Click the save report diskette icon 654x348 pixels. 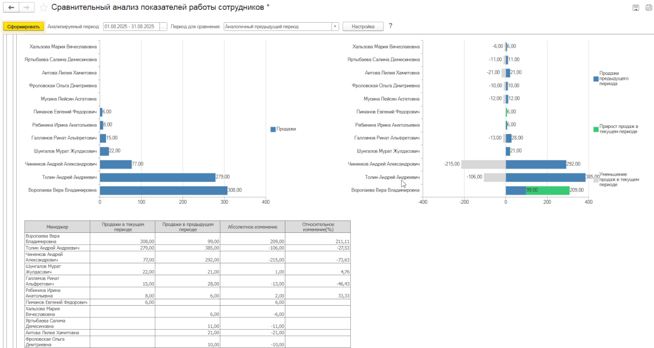pos(636,8)
